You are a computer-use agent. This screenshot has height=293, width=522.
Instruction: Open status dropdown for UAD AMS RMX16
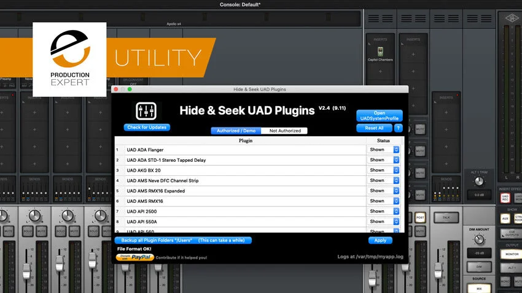click(x=383, y=201)
